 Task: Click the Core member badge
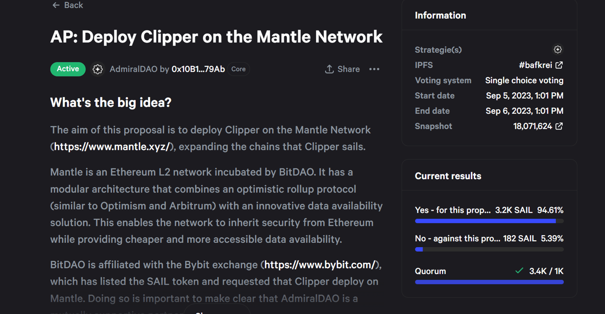238,69
